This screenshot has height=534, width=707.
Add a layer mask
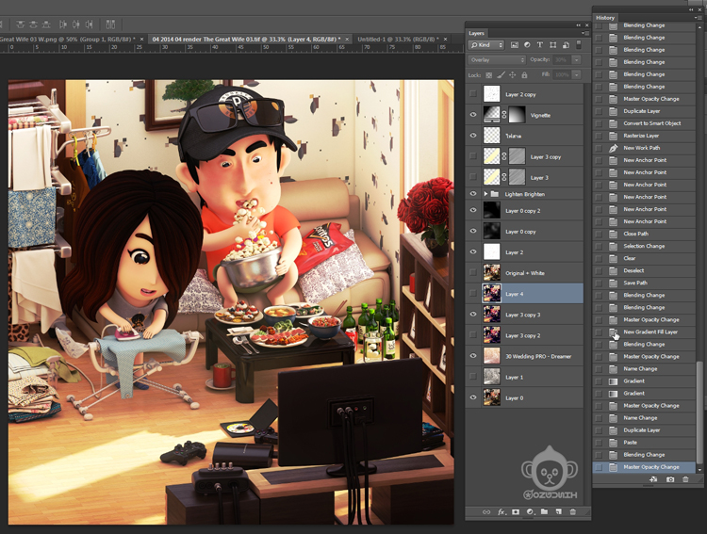[516, 512]
